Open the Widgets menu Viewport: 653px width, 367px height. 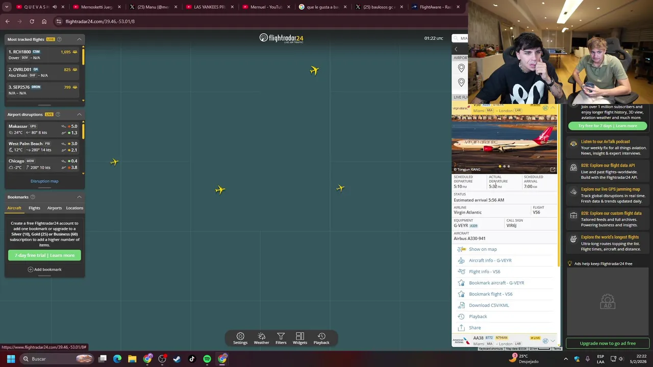tap(300, 338)
